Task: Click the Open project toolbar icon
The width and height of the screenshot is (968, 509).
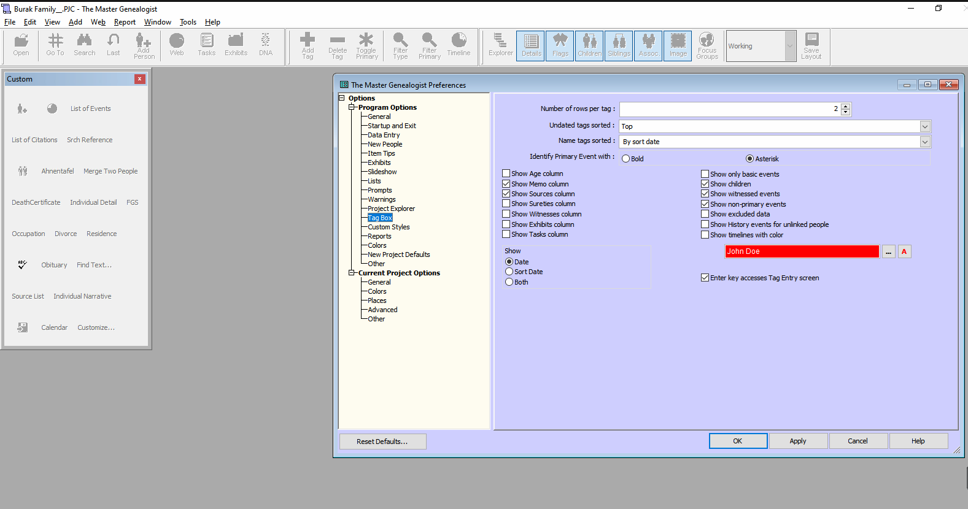Action: [21, 45]
